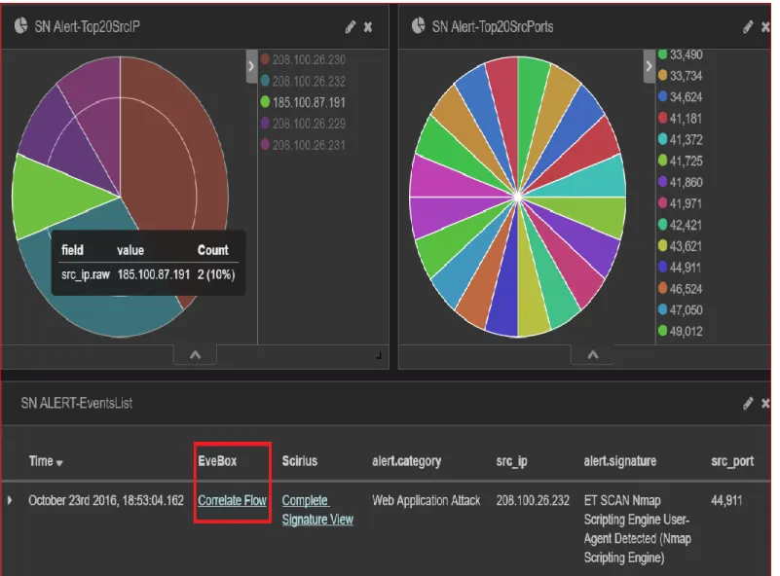The width and height of the screenshot is (780, 576).
Task: Click the event timestamp October 23rd 2016
Action: point(106,500)
